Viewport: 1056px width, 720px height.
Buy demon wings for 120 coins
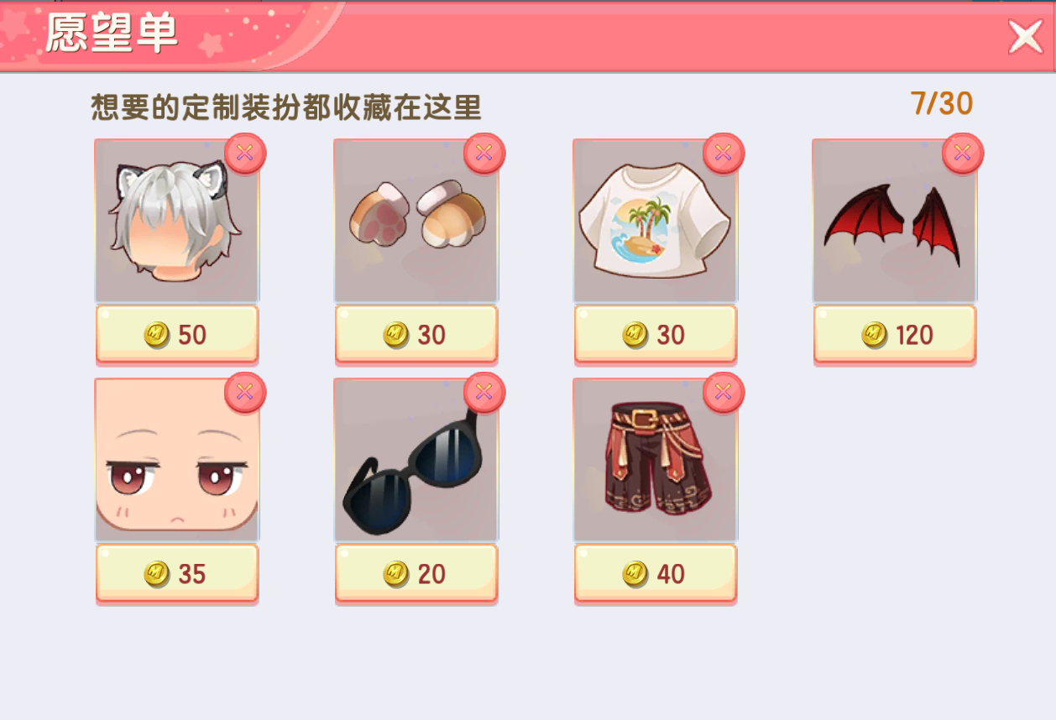(895, 335)
